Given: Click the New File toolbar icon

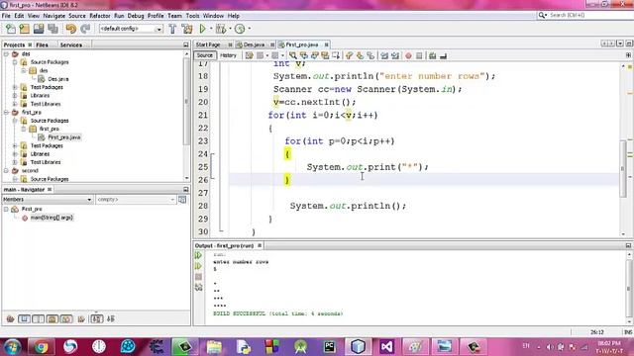Looking at the screenshot, I should tap(11, 29).
